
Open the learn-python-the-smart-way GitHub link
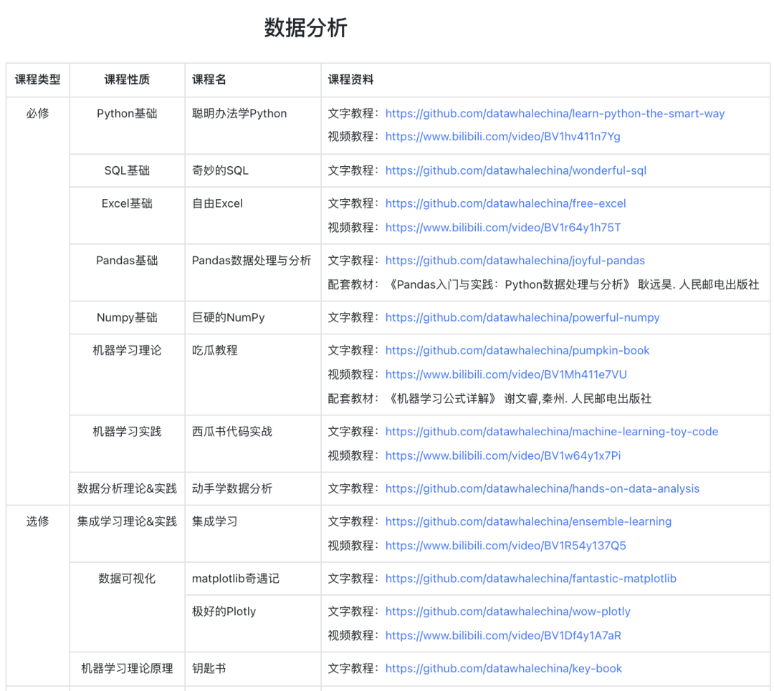554,113
